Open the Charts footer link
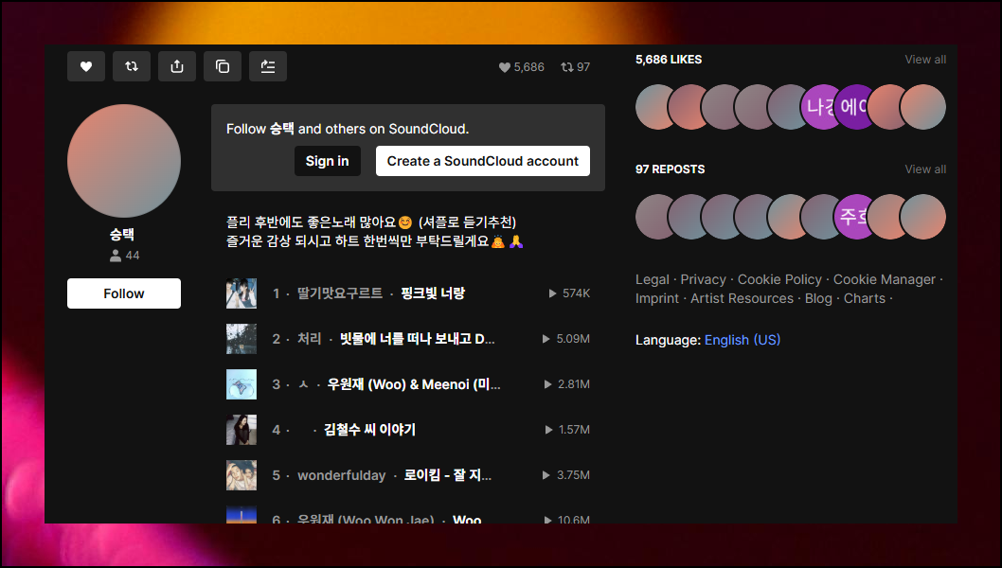Screen dimensions: 1002x568 865,298
